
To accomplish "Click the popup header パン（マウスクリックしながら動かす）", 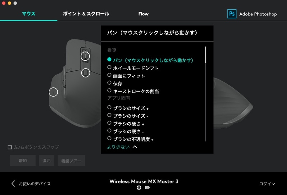I will click(x=152, y=33).
